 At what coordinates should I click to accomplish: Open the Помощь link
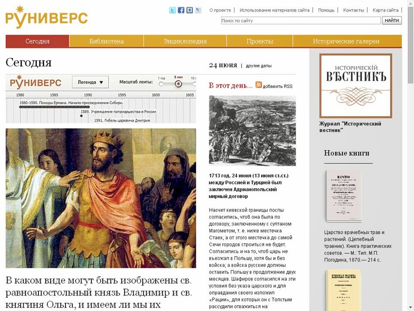[x=326, y=10]
